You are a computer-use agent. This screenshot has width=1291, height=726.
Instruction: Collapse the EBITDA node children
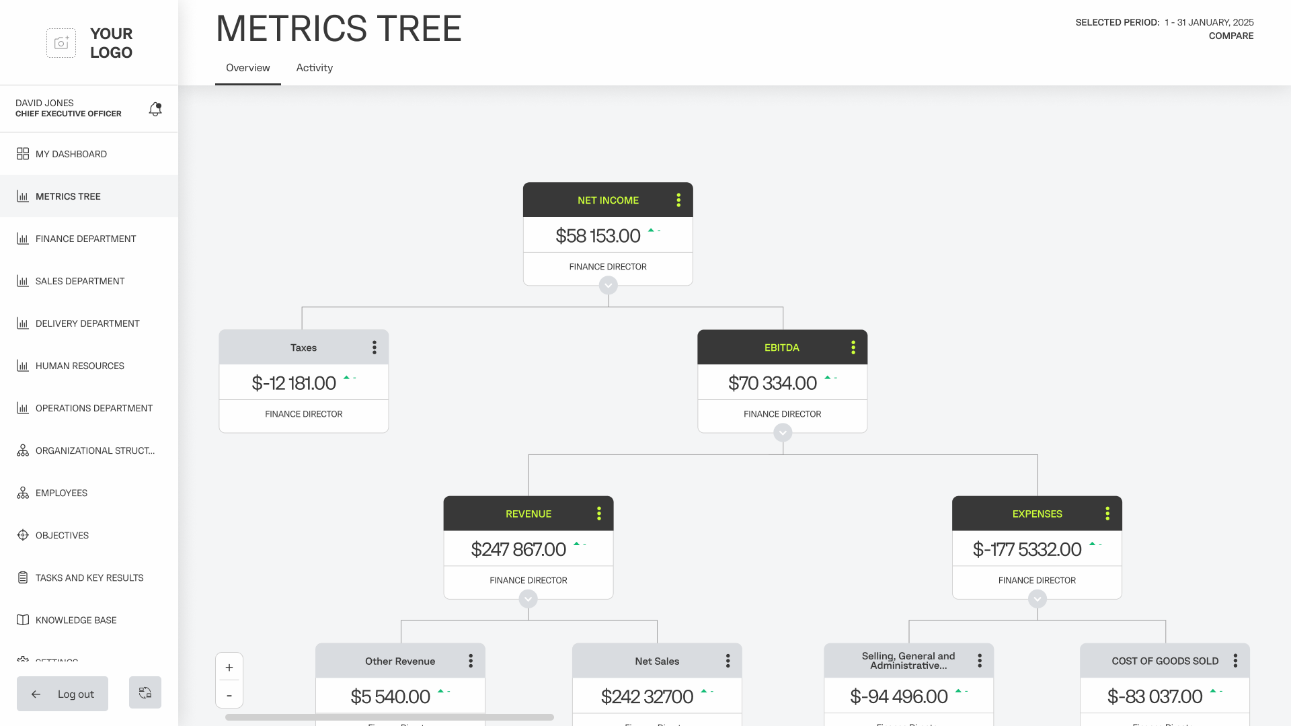click(x=783, y=433)
